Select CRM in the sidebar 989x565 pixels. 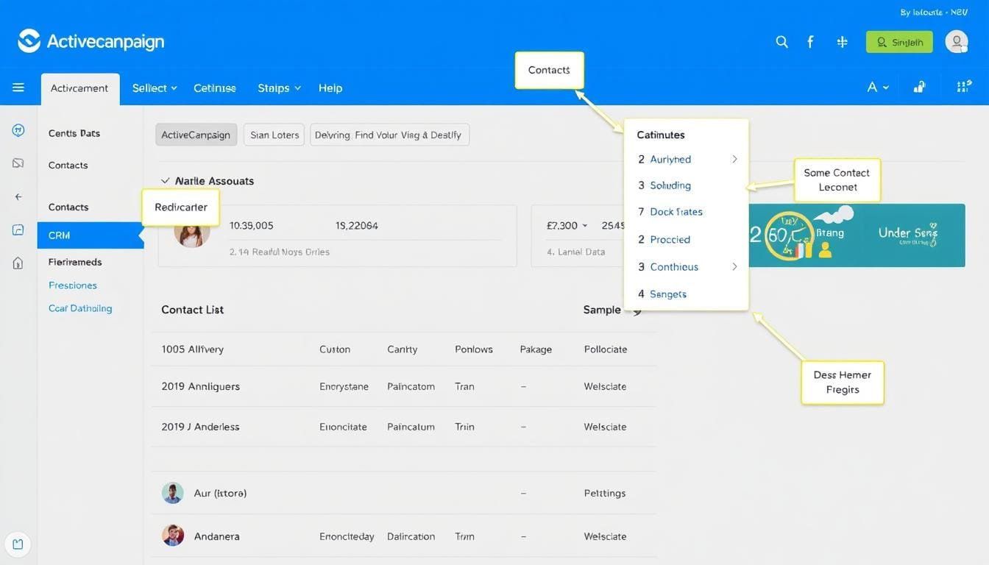tap(90, 235)
